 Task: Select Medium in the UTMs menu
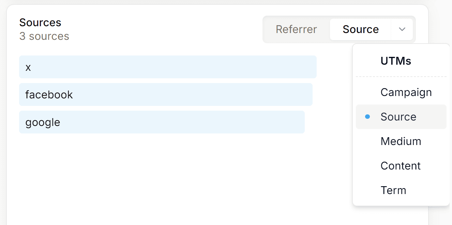click(x=401, y=141)
